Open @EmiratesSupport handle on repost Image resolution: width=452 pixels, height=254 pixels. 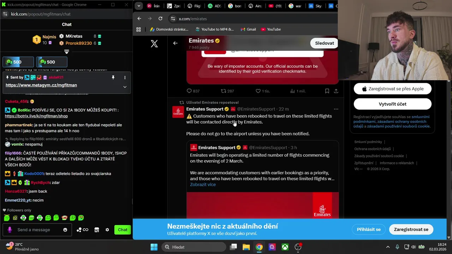256,109
